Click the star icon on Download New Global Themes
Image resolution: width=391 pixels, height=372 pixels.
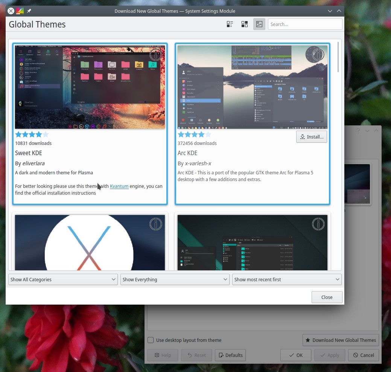[309, 340]
